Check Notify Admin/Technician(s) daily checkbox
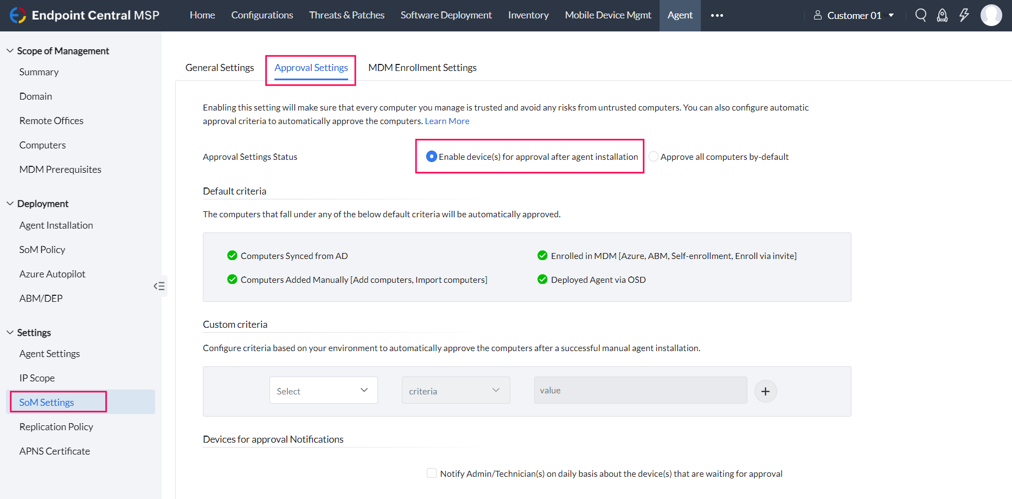 tap(432, 473)
